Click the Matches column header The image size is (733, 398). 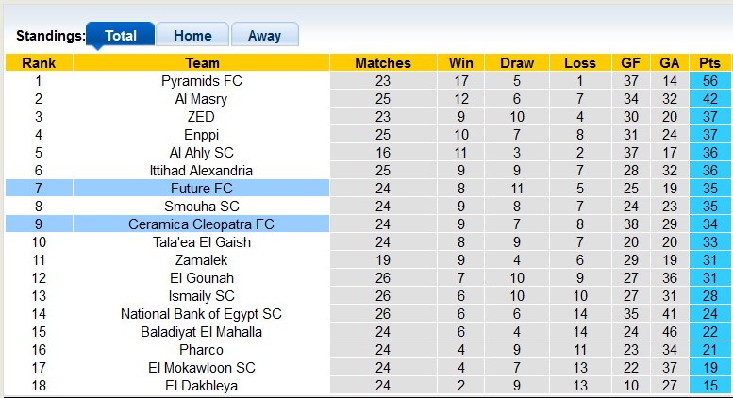(382, 63)
